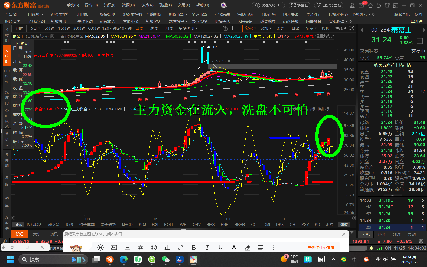
Task: Toggle the 画线 drawing tools button
Action: point(296,28)
